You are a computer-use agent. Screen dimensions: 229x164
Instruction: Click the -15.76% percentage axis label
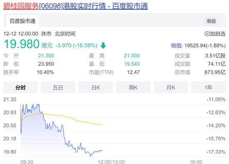[x=216, y=139]
